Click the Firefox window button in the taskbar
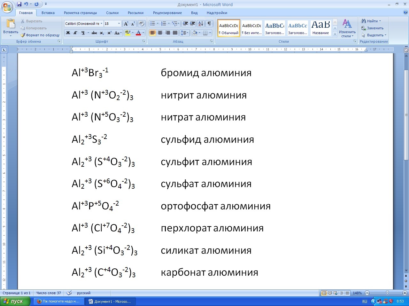The width and height of the screenshot is (409, 306). tap(58, 301)
